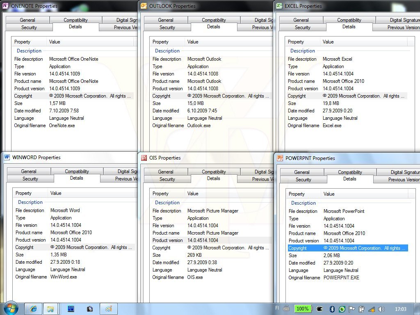Viewport: 420px width, 315px height.
Task: Open Digital Signatures tab in POWERPNT Properties
Action: pos(398,172)
